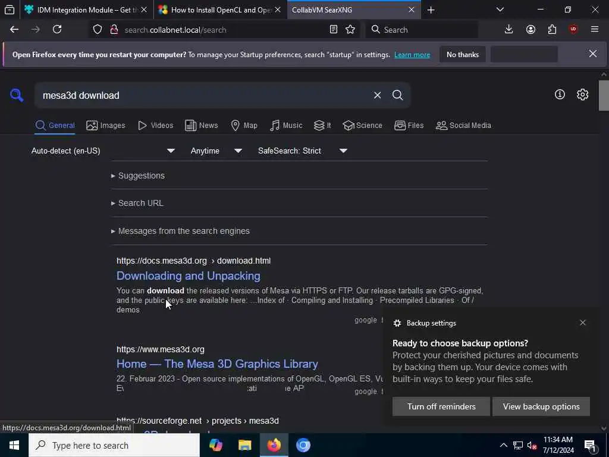Open SearXNG about info icon
Screen dimensions: 609x457
(560, 95)
